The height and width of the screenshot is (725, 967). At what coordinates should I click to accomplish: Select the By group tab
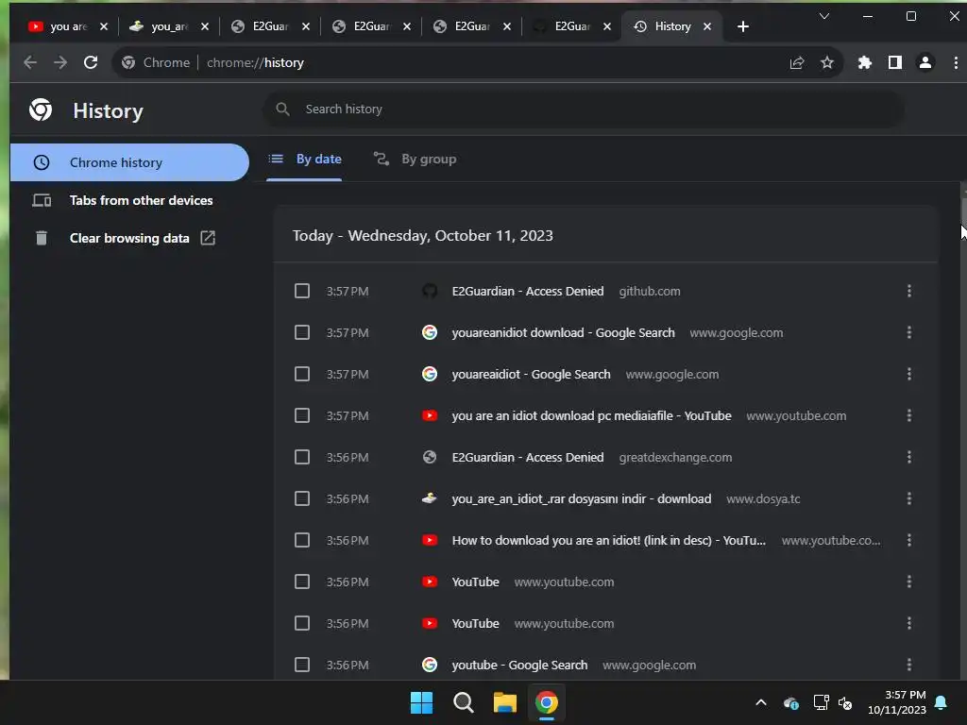tap(416, 159)
